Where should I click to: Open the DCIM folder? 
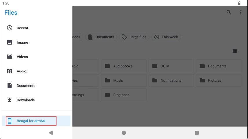(171, 66)
